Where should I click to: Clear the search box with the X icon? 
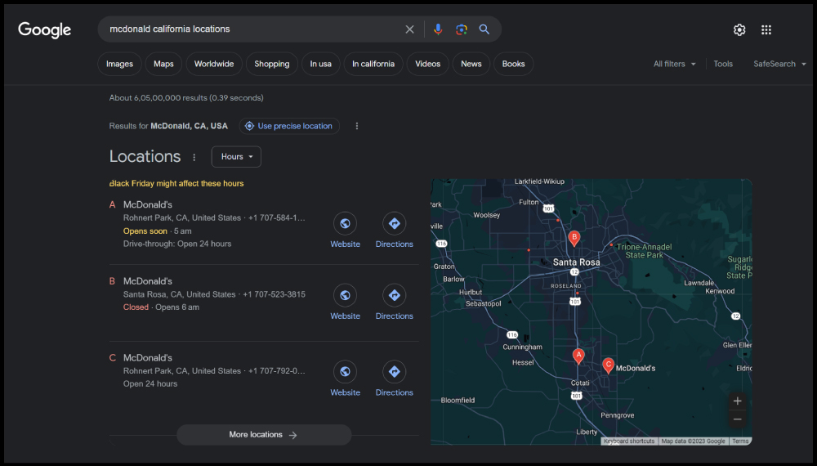409,29
